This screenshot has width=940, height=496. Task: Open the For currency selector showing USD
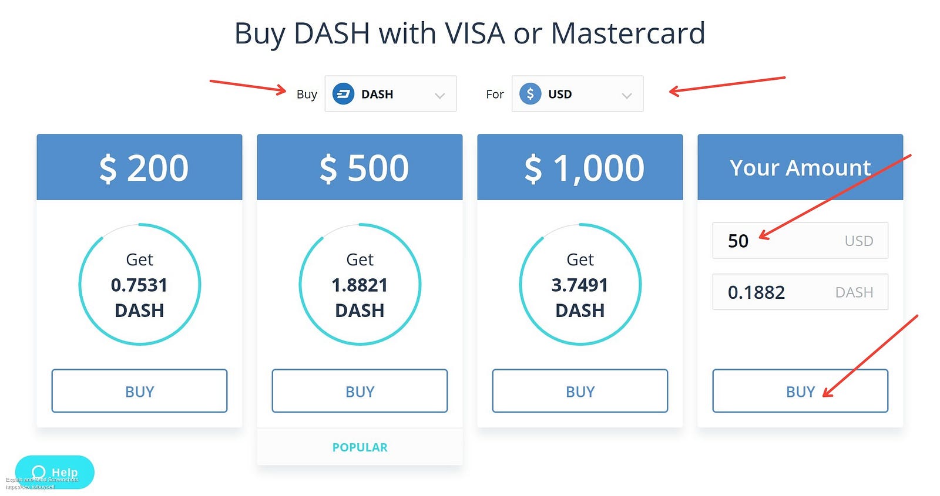[x=578, y=94]
